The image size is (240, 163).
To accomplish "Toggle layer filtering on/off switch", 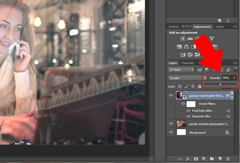I will 236,70.
